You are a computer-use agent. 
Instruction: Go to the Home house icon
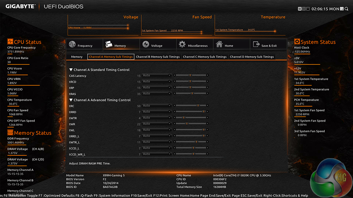pos(219,44)
